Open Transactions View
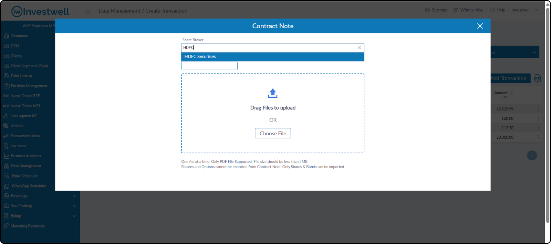Viewport: 551px width, 244px height. point(25,136)
